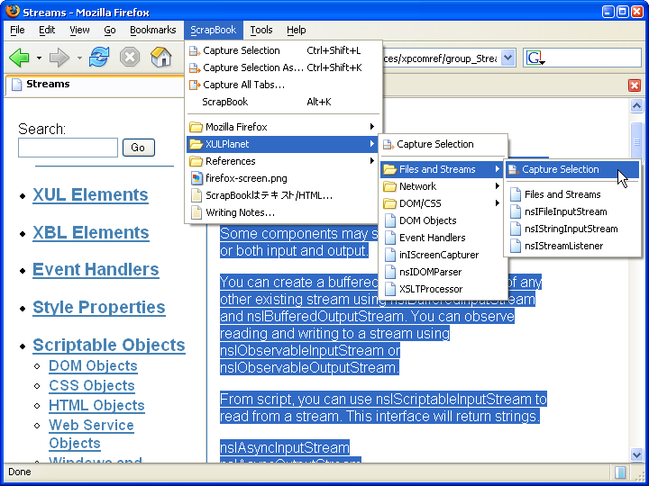Select Capture All Tabs menu entry
The image size is (649, 486).
(243, 85)
